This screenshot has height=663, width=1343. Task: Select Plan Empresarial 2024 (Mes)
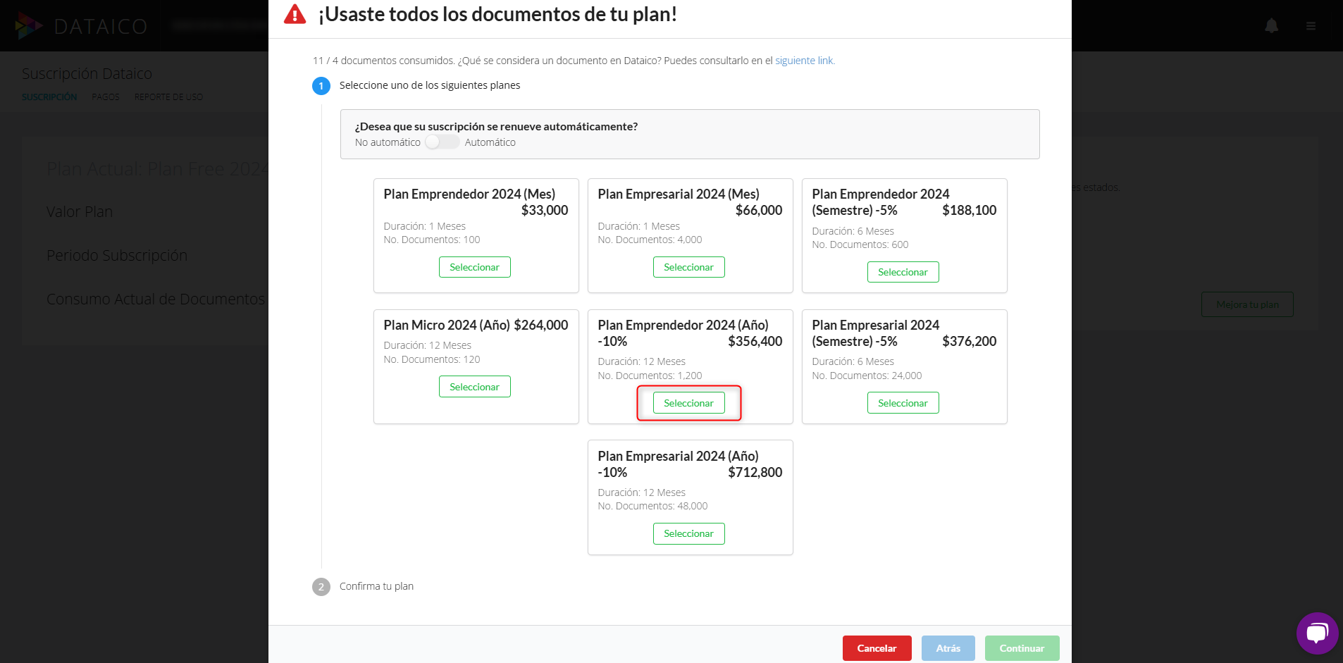click(688, 267)
